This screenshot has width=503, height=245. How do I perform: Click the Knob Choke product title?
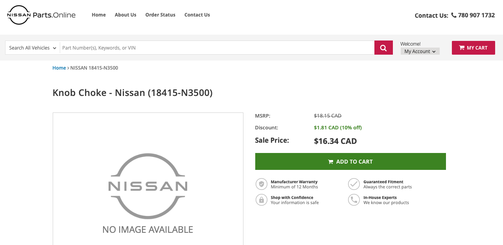pyautogui.click(x=133, y=93)
